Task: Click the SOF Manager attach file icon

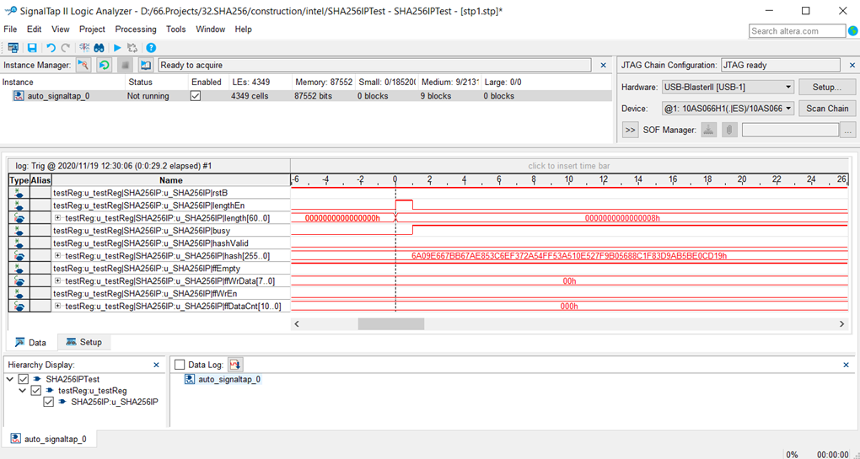Action: point(729,130)
